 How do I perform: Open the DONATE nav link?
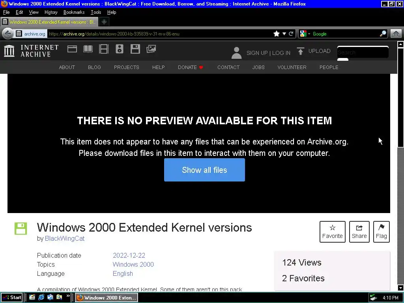tap(191, 67)
